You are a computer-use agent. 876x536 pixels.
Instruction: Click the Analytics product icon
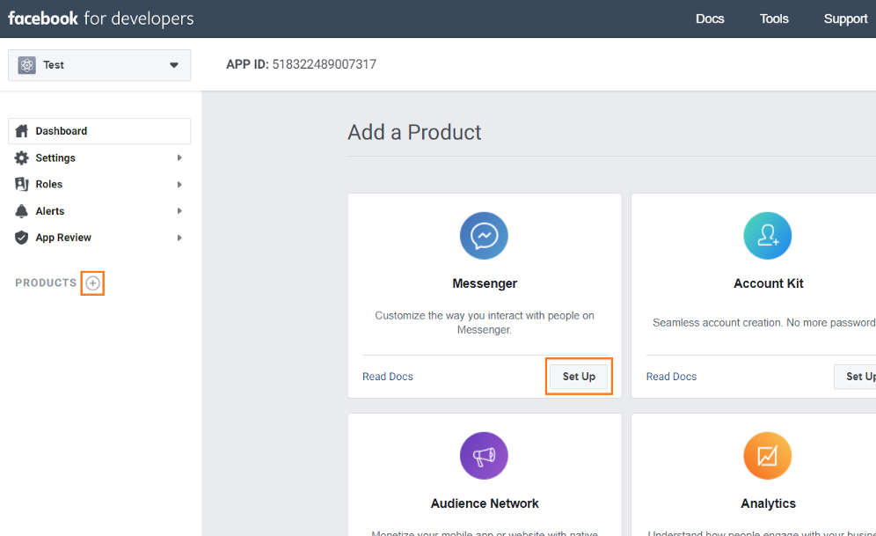coord(767,455)
